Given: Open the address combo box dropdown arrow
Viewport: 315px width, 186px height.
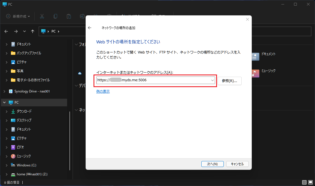Looking at the screenshot, I should [212, 80].
